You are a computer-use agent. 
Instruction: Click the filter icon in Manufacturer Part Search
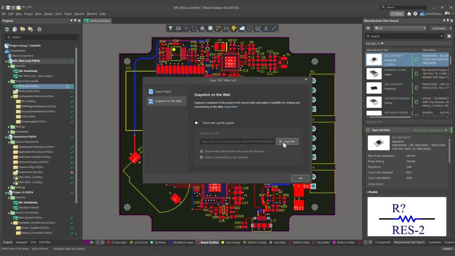(368, 28)
